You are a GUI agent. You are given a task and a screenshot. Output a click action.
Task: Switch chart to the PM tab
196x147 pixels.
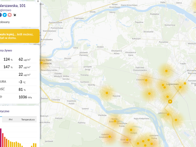coord(11,120)
